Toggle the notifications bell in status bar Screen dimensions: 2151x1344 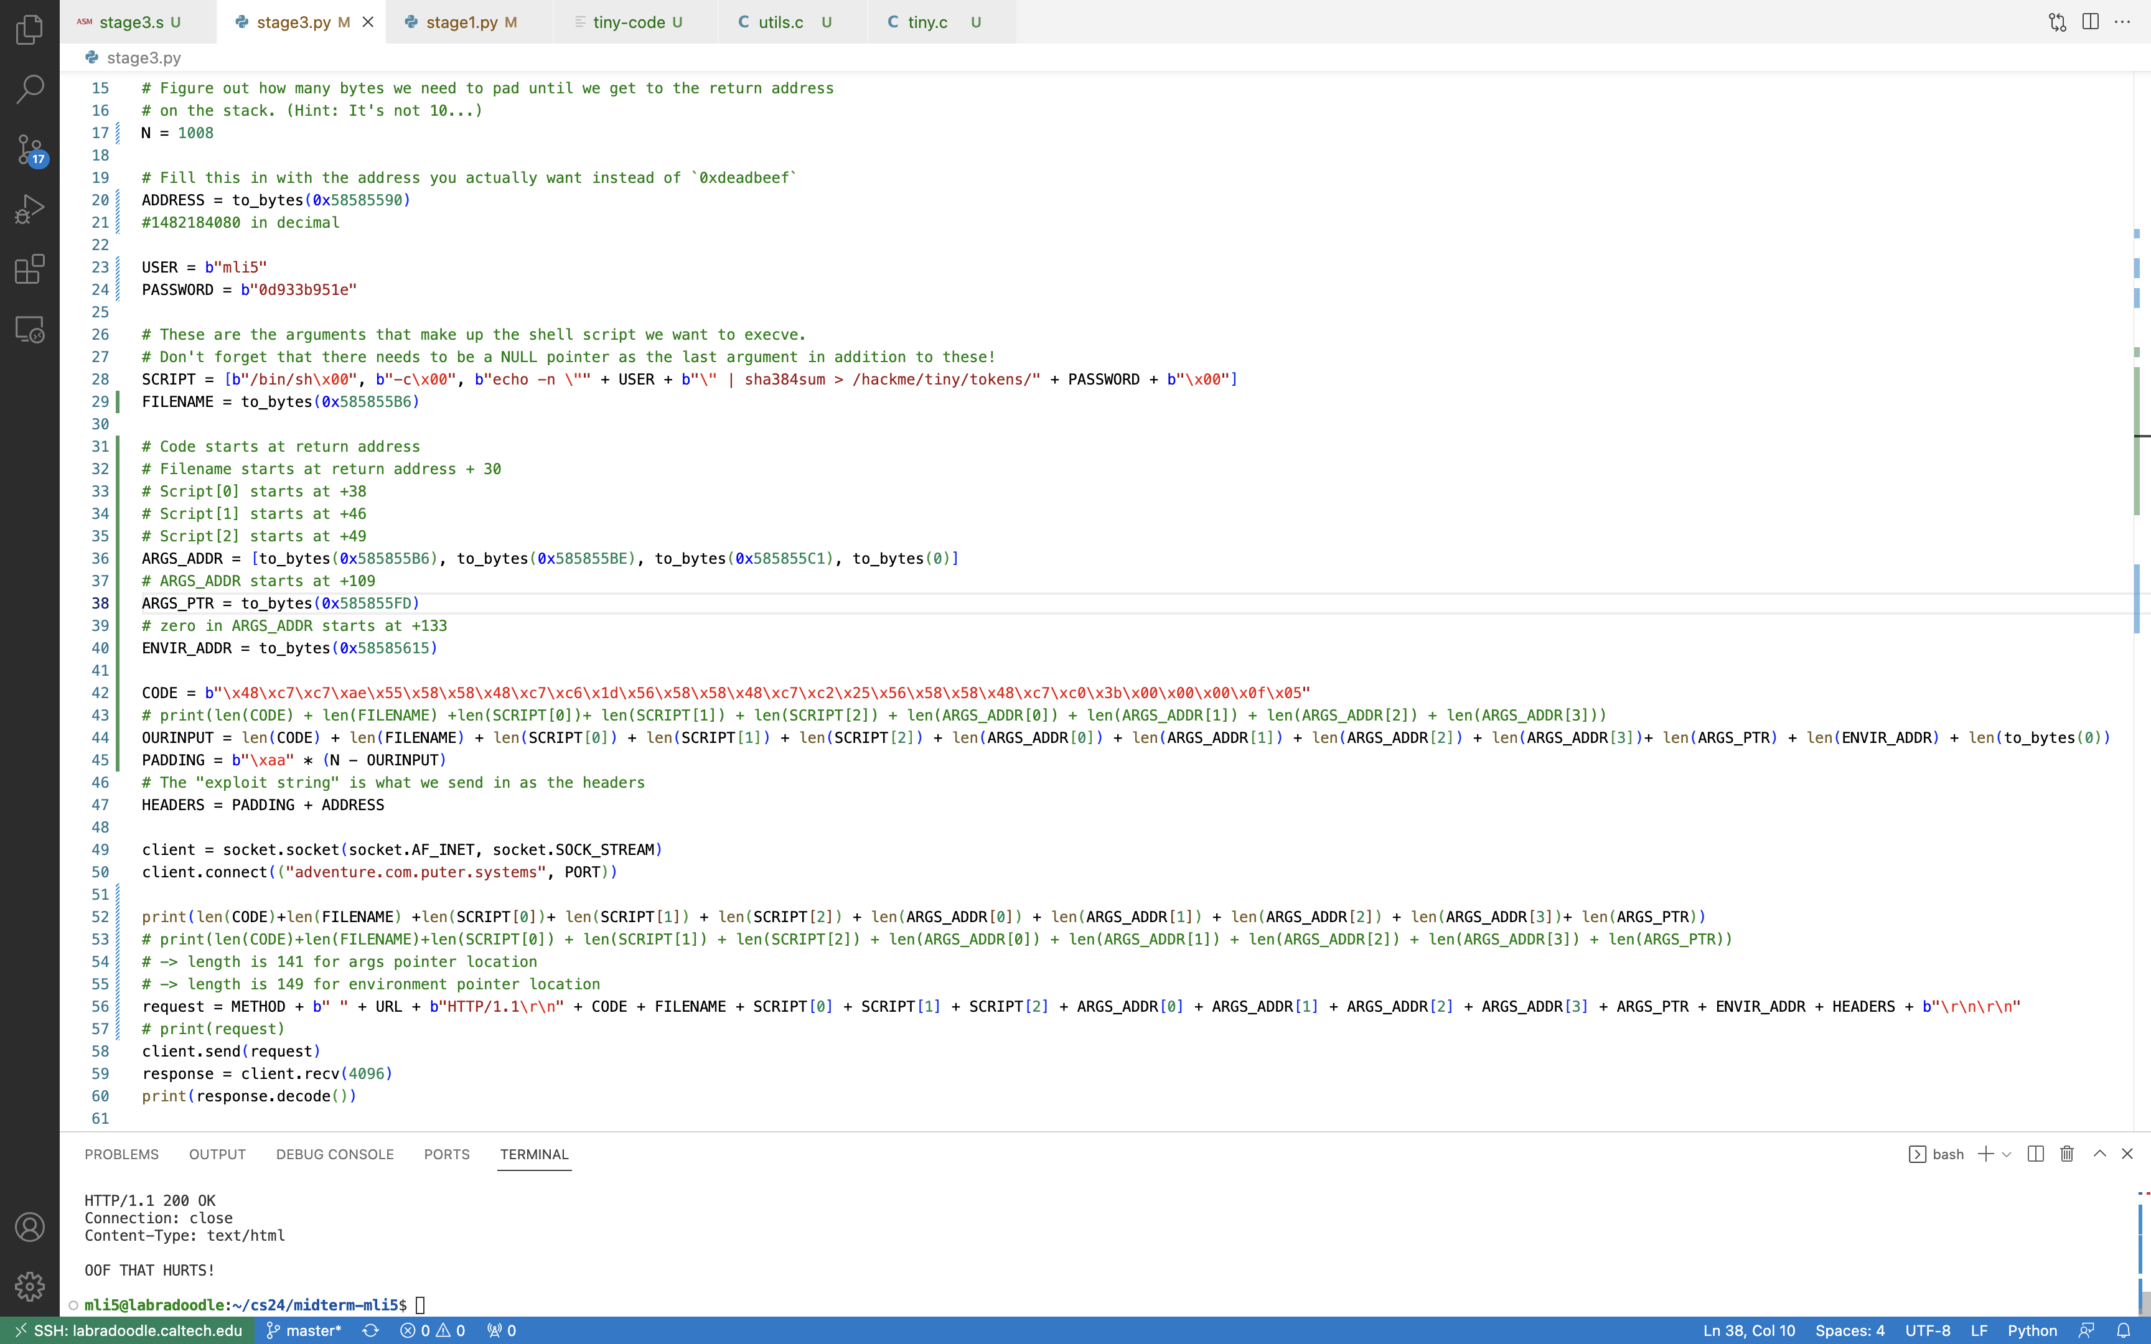[2124, 1331]
